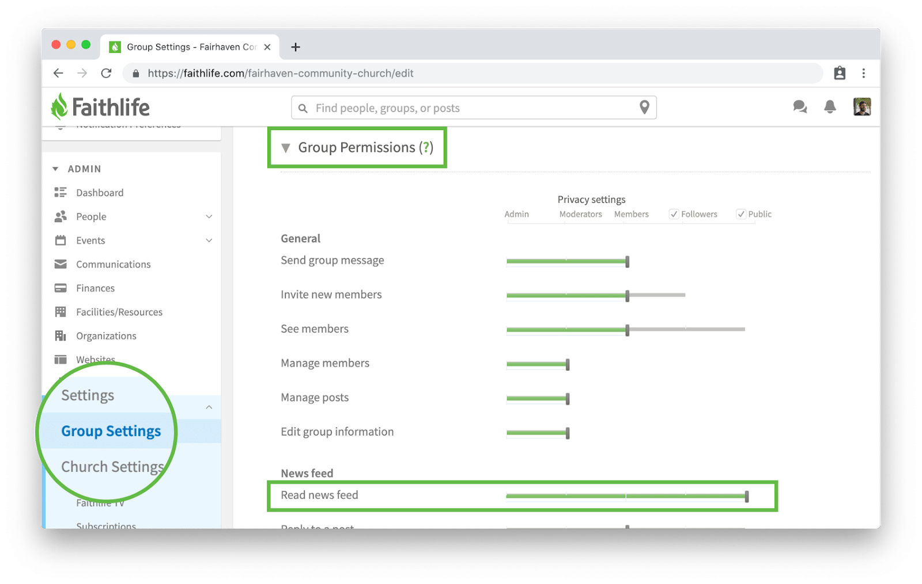
Task: Select the Group Settings browser tab
Action: pos(191,47)
